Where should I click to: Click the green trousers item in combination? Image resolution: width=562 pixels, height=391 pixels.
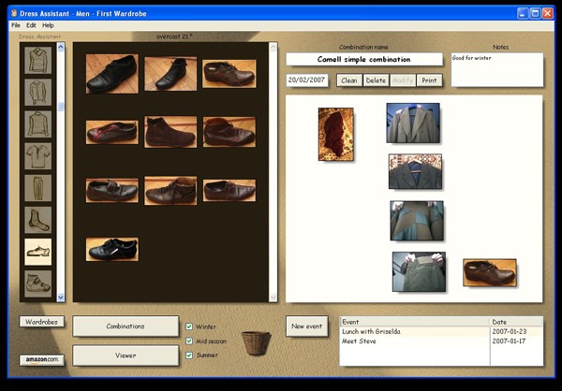pos(419,271)
